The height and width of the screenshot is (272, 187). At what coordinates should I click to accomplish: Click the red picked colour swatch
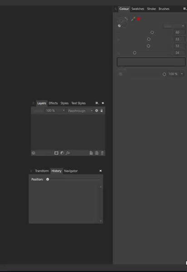pos(138,19)
